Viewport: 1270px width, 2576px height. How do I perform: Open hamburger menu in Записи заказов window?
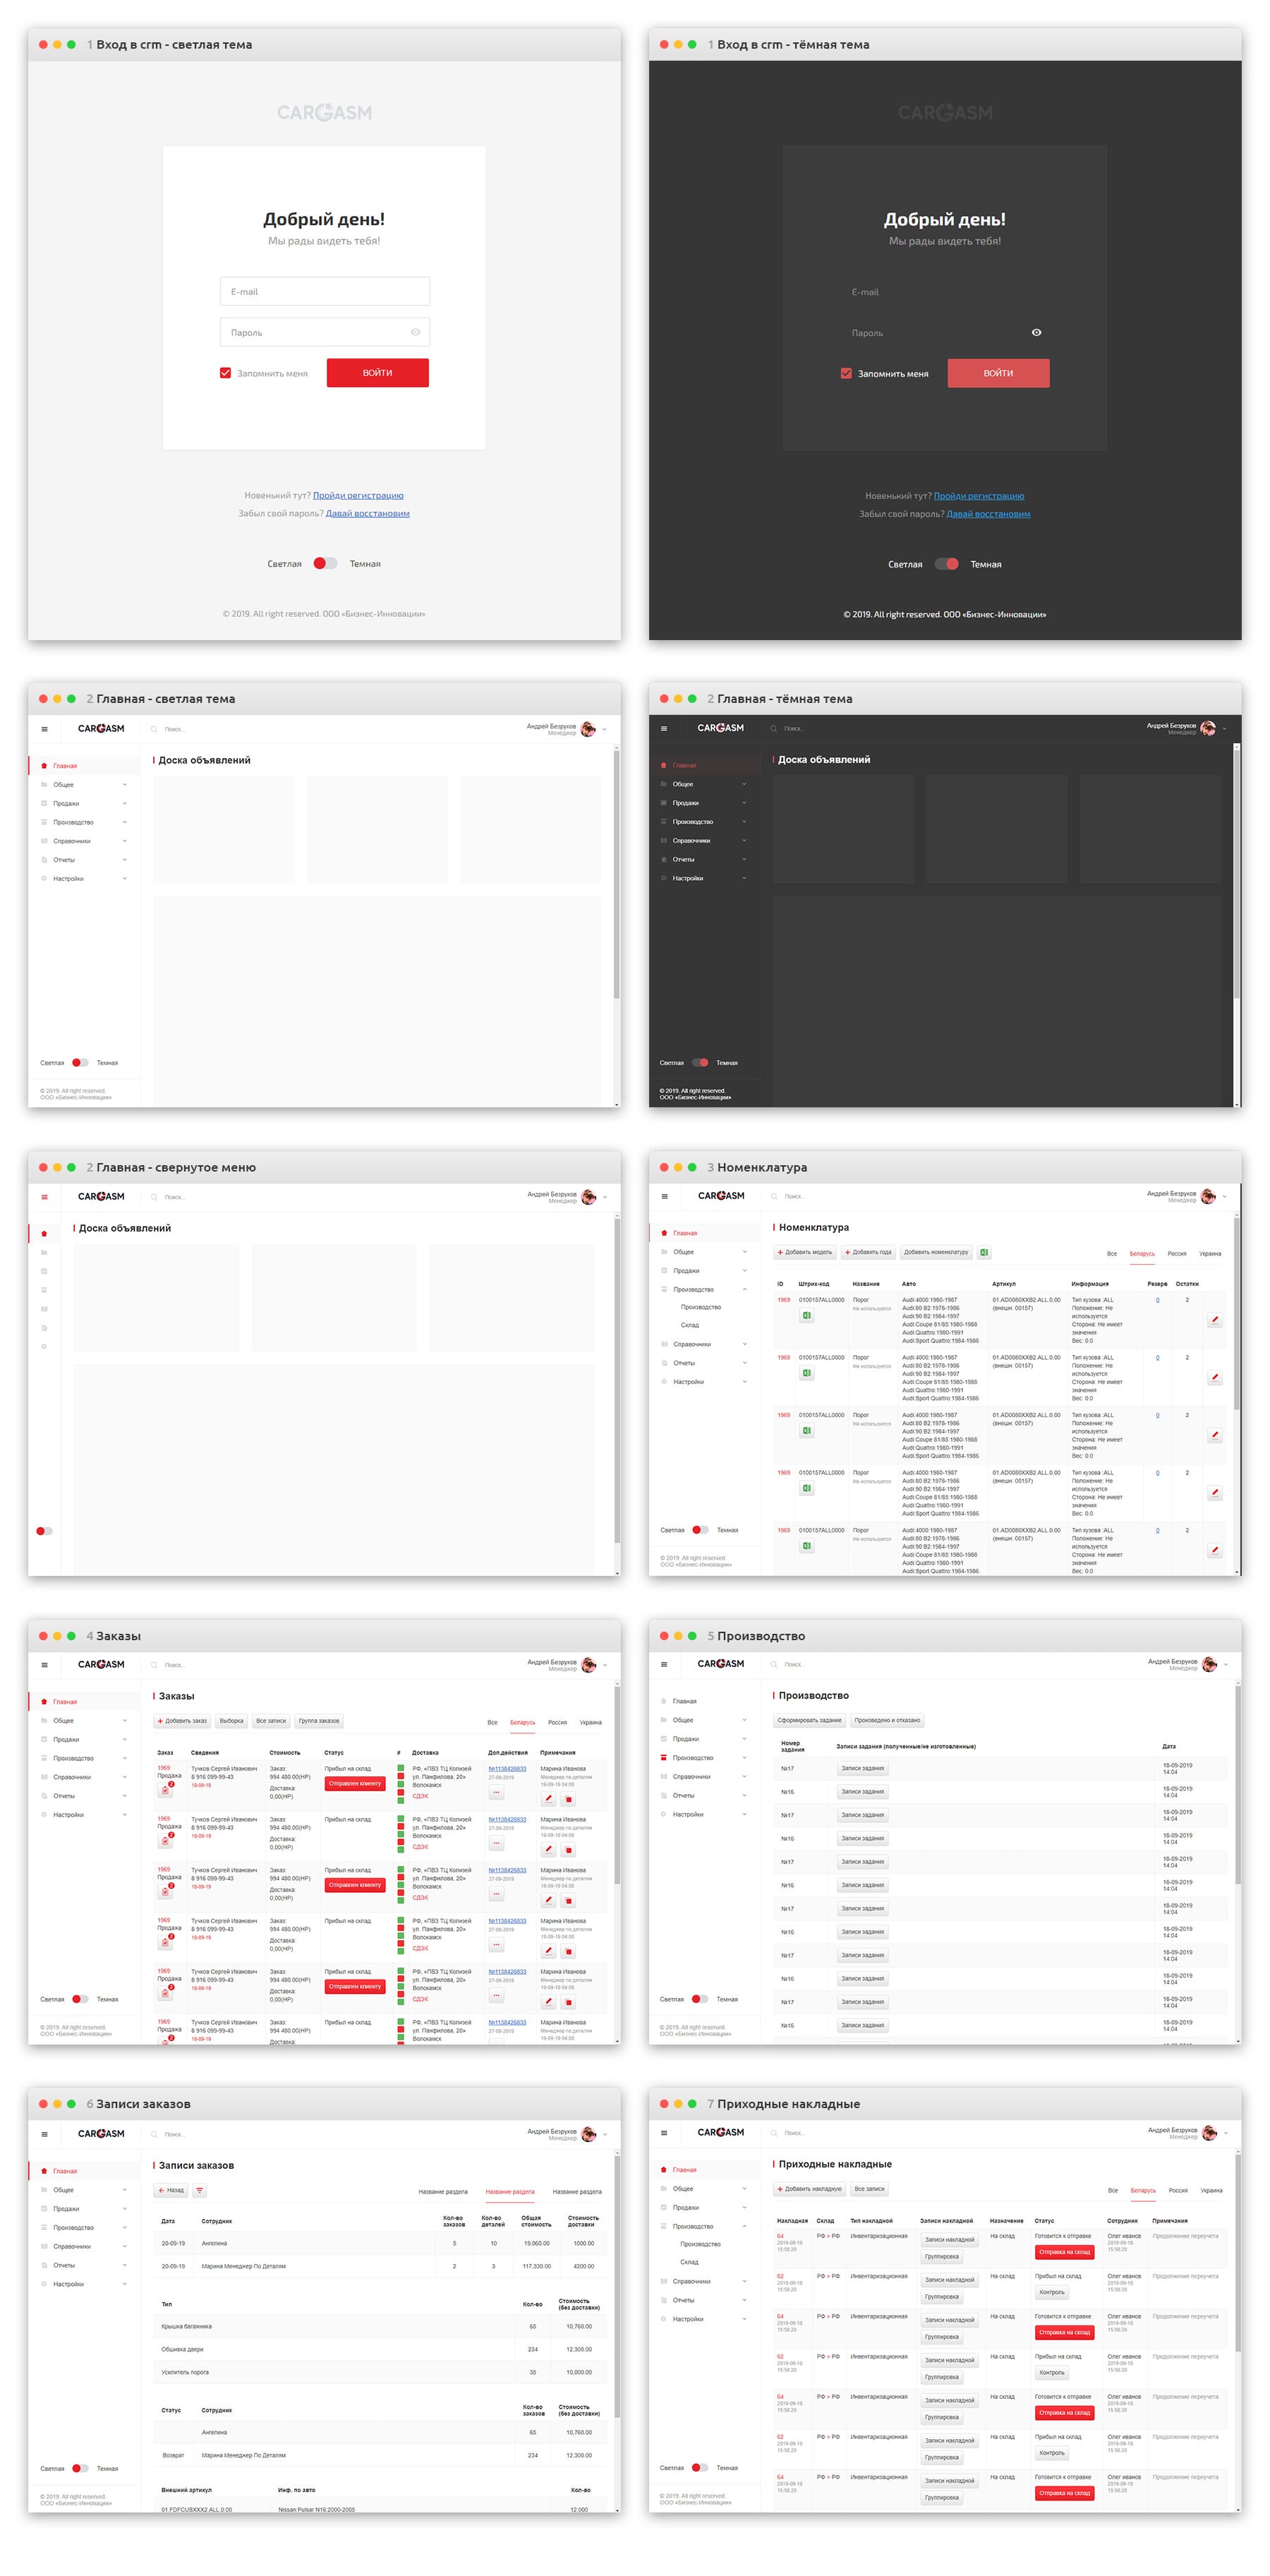click(44, 2133)
